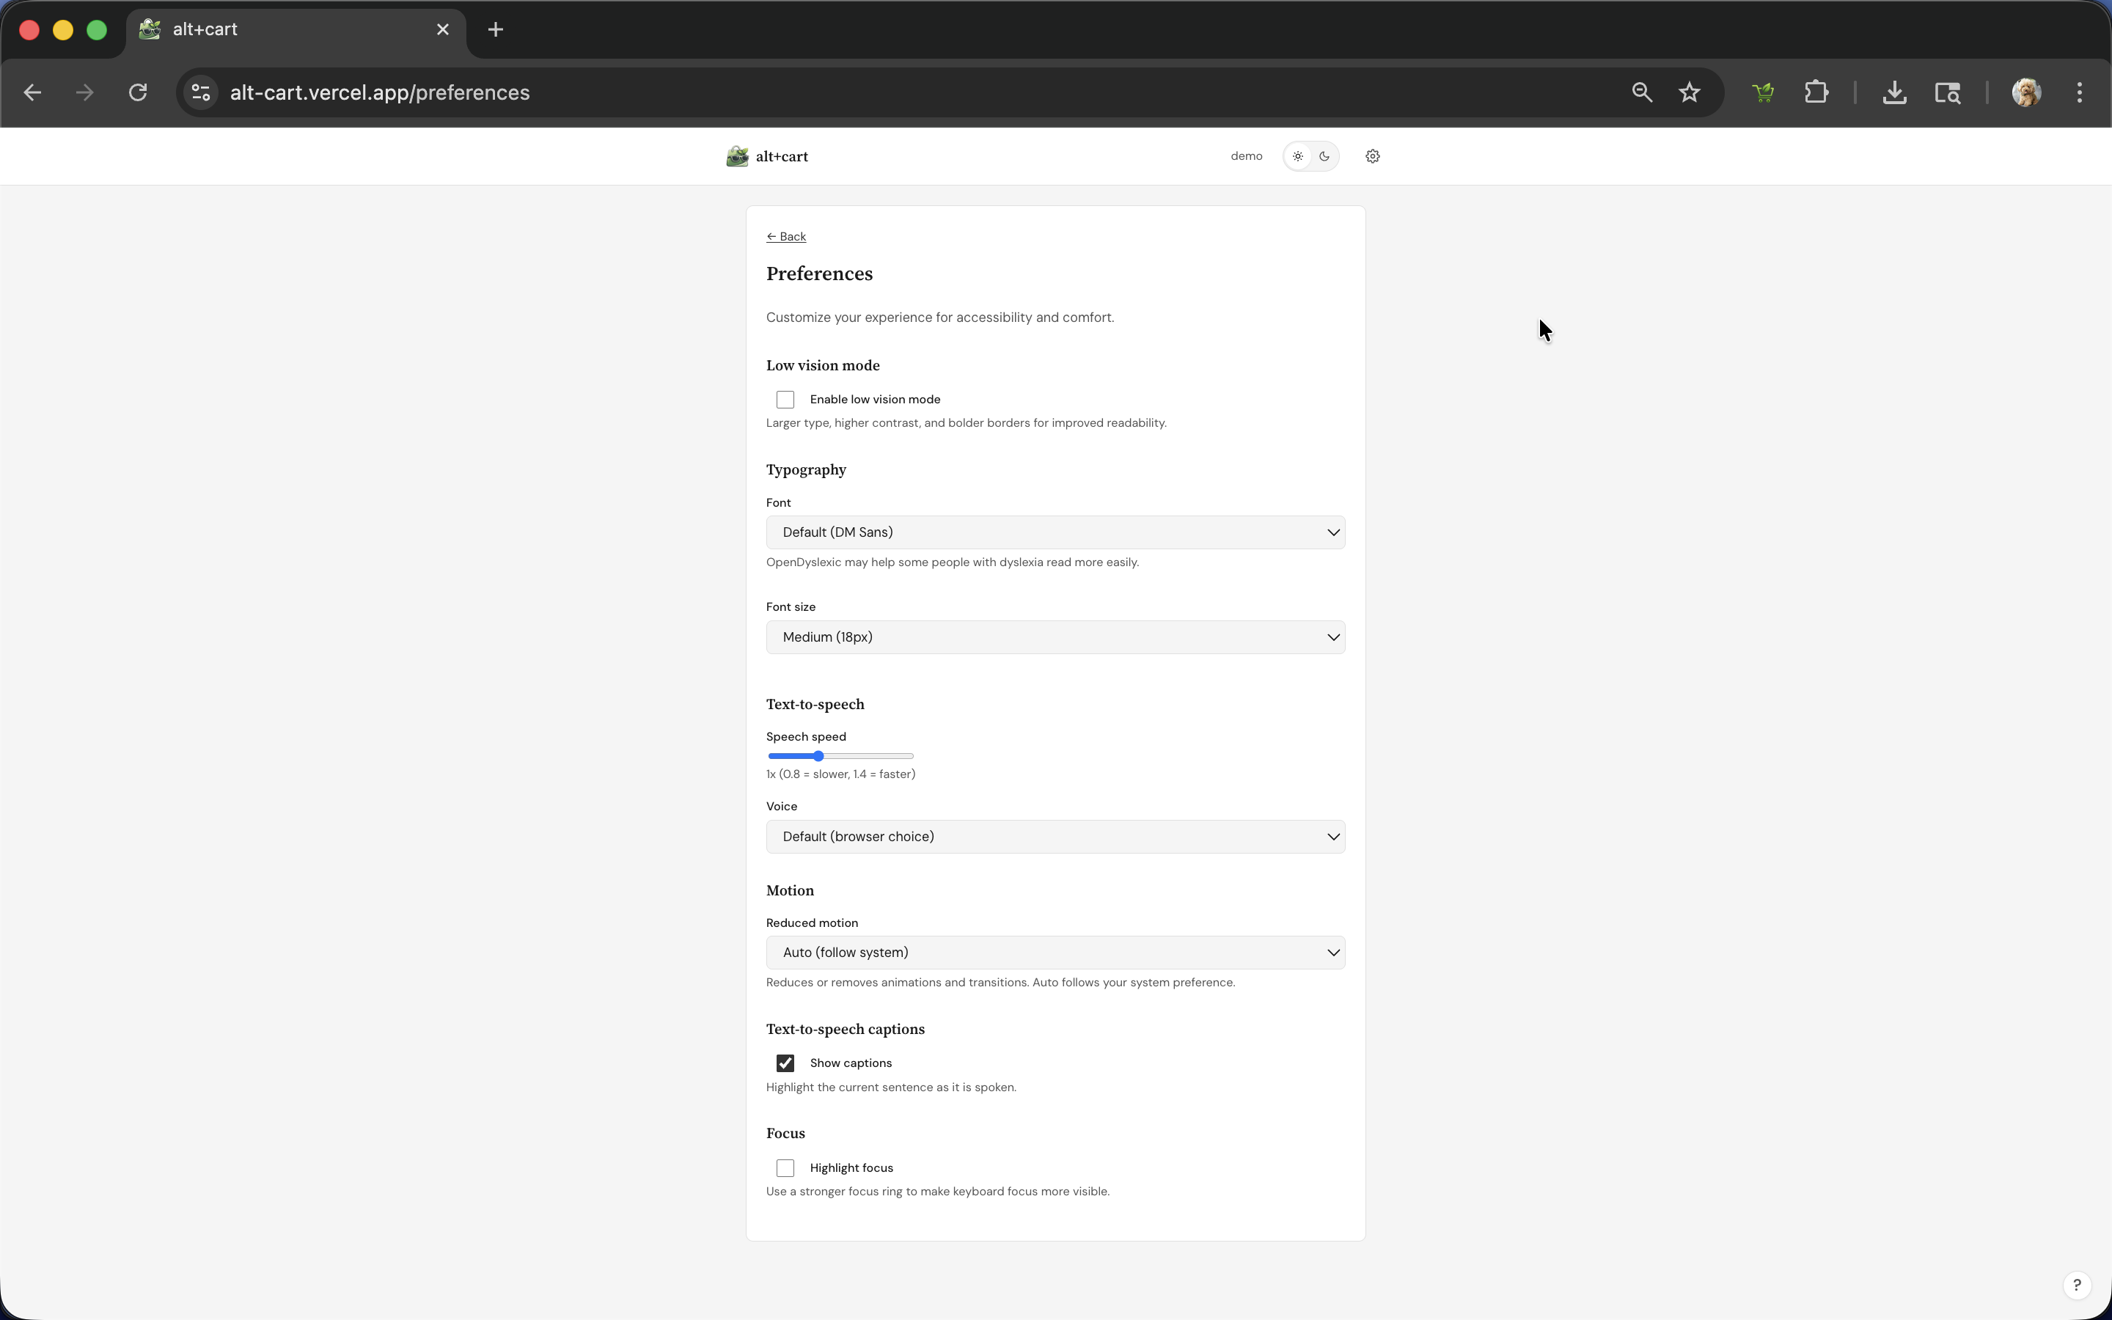
Task: Open the preferences gear icon in header
Action: click(x=1372, y=156)
